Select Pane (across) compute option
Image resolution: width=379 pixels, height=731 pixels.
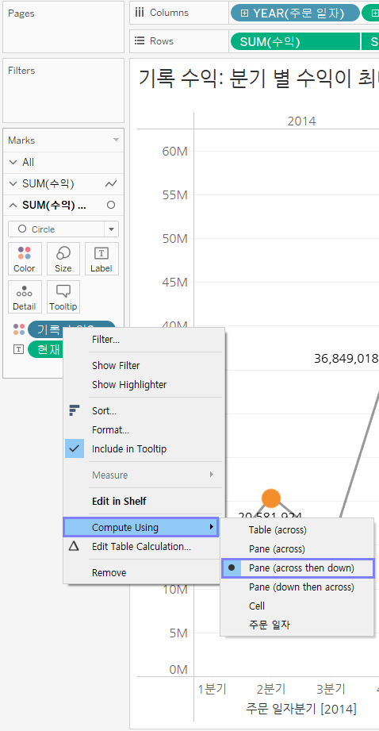297,548
